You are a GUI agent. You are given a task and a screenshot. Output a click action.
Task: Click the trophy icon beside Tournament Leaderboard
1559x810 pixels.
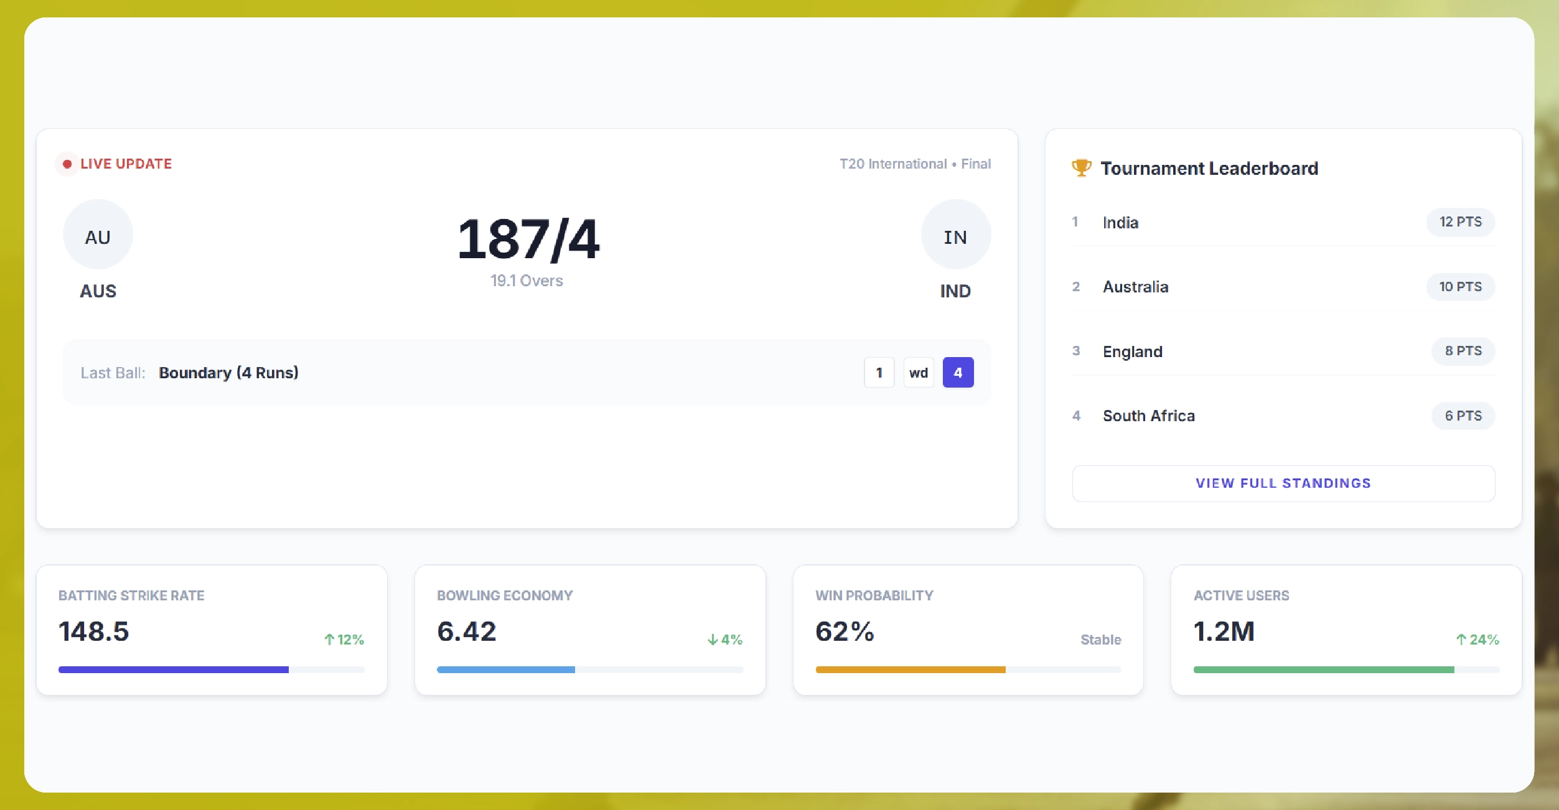pyautogui.click(x=1081, y=167)
